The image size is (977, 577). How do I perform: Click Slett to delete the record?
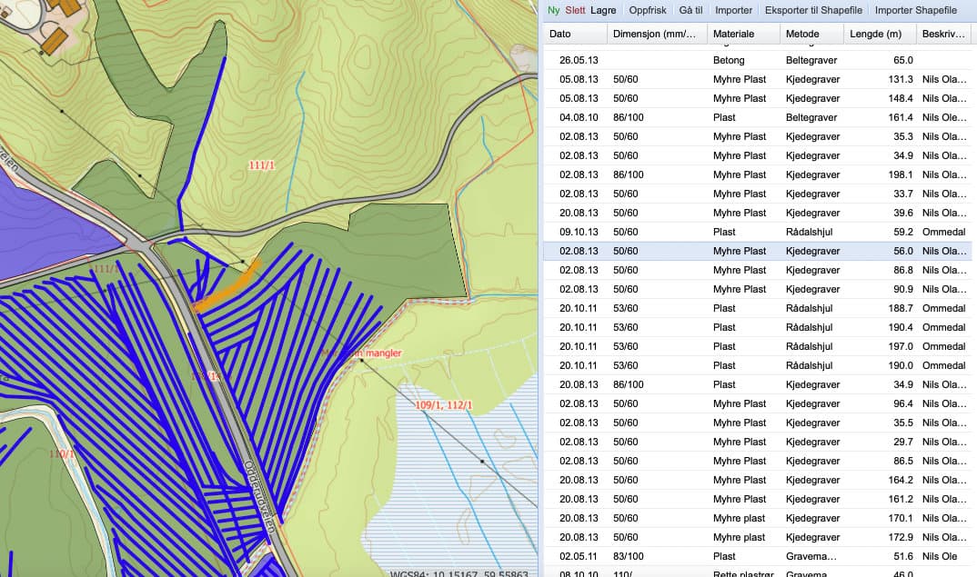575,10
